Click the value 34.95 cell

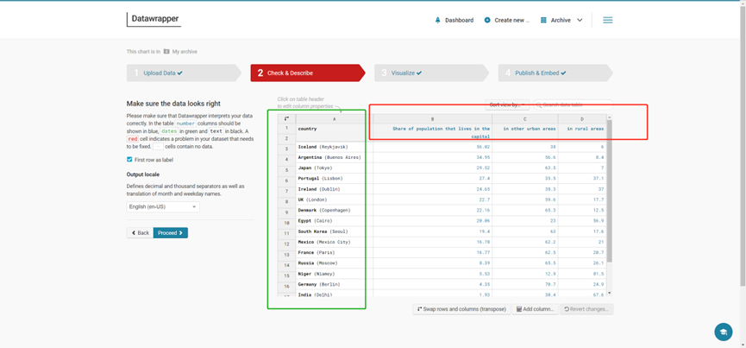point(432,157)
